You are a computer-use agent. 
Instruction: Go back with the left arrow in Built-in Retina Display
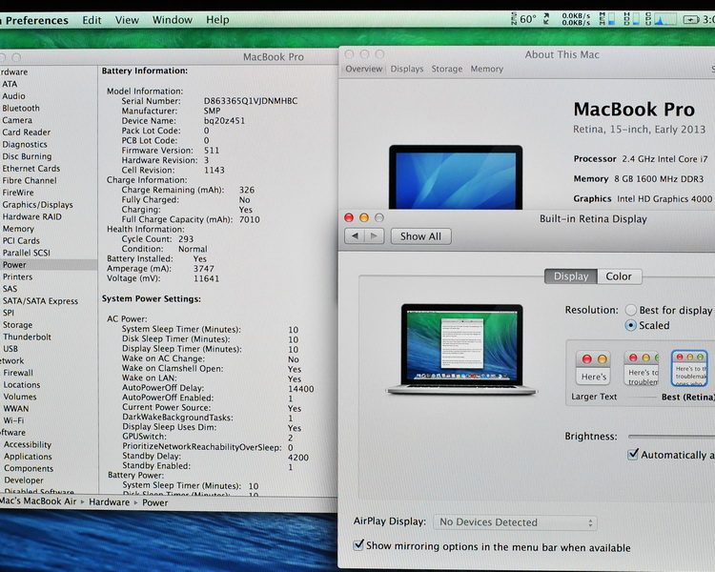[355, 235]
